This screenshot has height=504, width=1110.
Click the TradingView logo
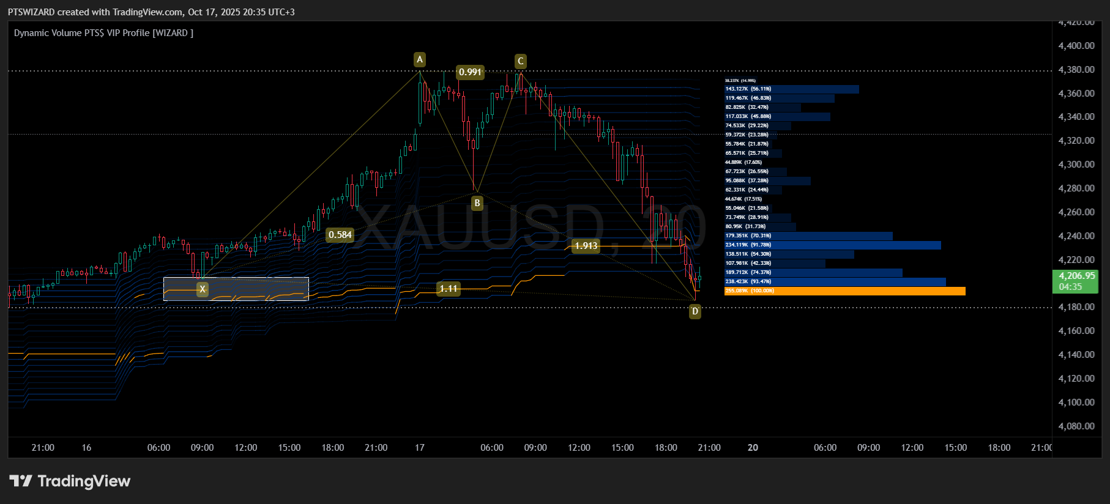click(70, 481)
